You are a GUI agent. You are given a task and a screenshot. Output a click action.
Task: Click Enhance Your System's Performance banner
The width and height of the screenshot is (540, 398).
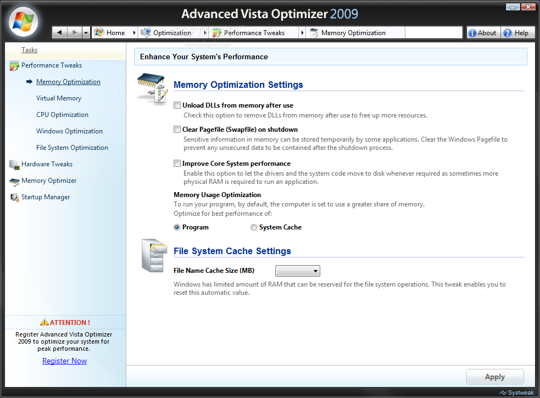click(330, 57)
